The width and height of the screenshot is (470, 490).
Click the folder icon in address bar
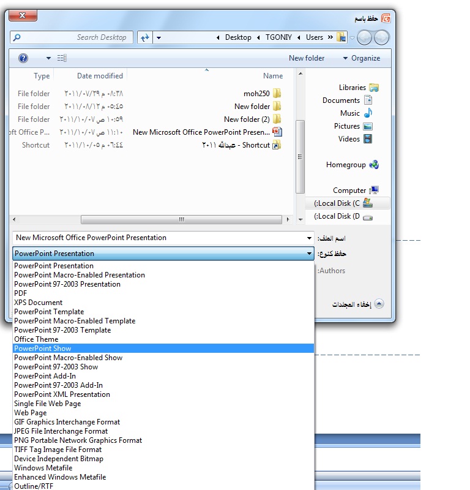[x=341, y=37]
